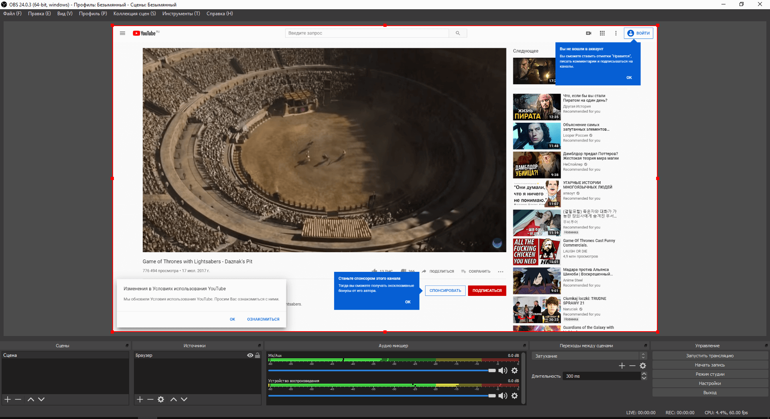Open YouTube apps grid icon
The image size is (770, 419).
[x=602, y=33]
